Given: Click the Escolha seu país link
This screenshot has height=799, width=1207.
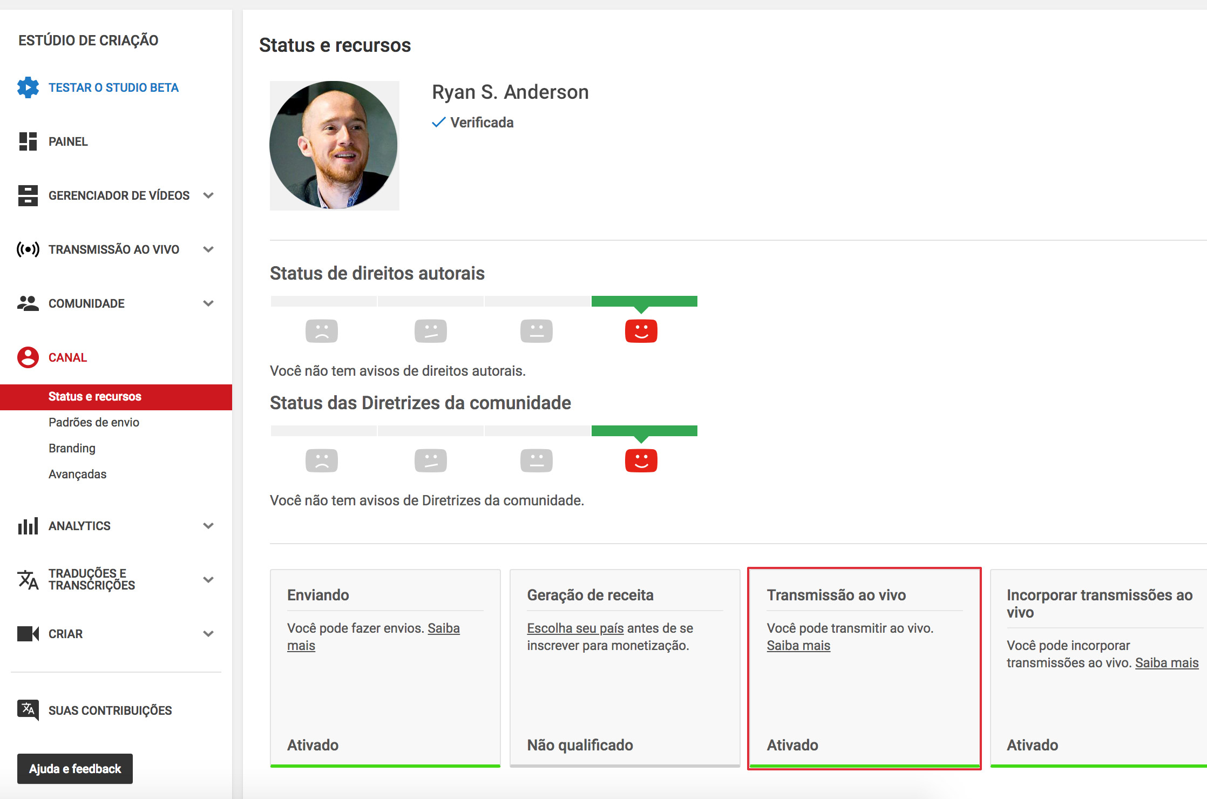Looking at the screenshot, I should [x=575, y=628].
